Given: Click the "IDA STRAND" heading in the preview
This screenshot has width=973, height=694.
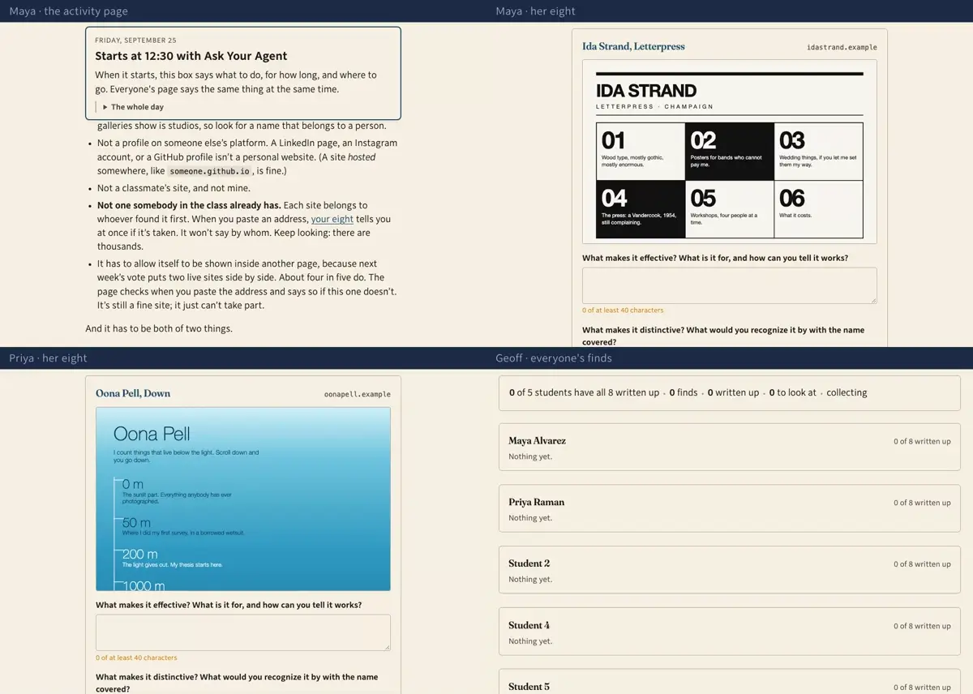Looking at the screenshot, I should pos(646,91).
